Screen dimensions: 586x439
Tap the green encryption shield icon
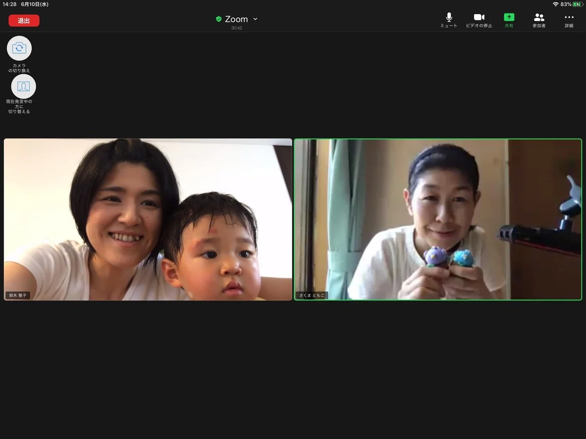click(x=219, y=19)
